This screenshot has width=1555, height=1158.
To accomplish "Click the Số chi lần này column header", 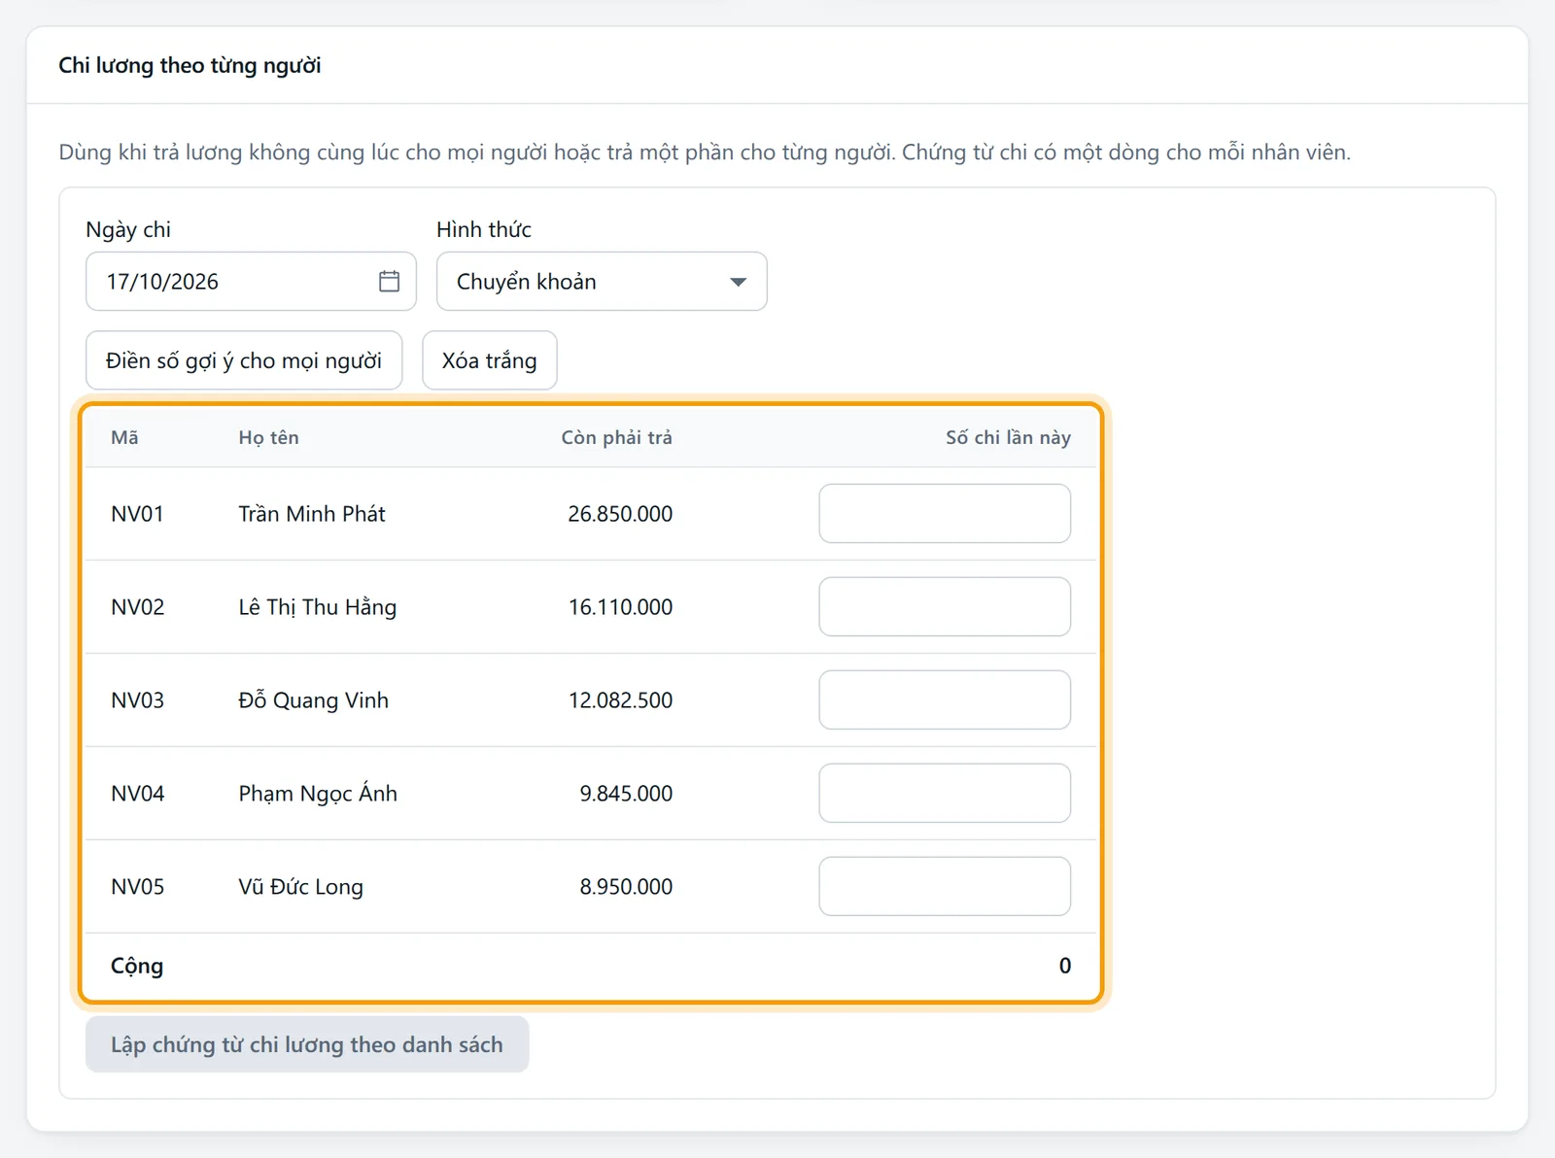I will [1008, 437].
